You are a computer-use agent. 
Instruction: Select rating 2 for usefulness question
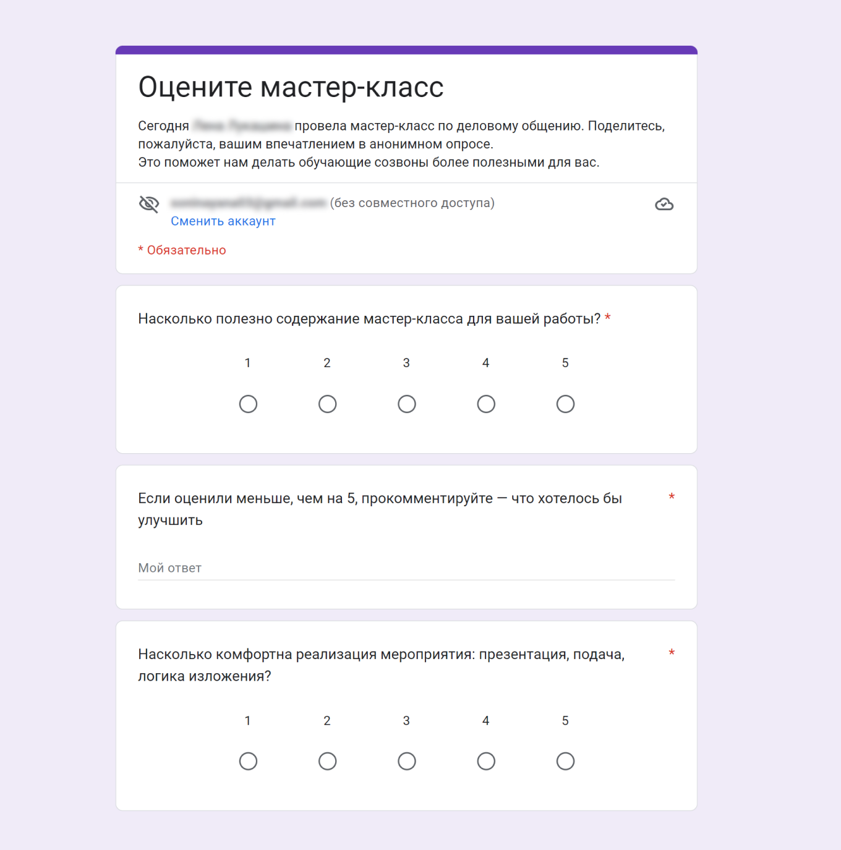327,404
